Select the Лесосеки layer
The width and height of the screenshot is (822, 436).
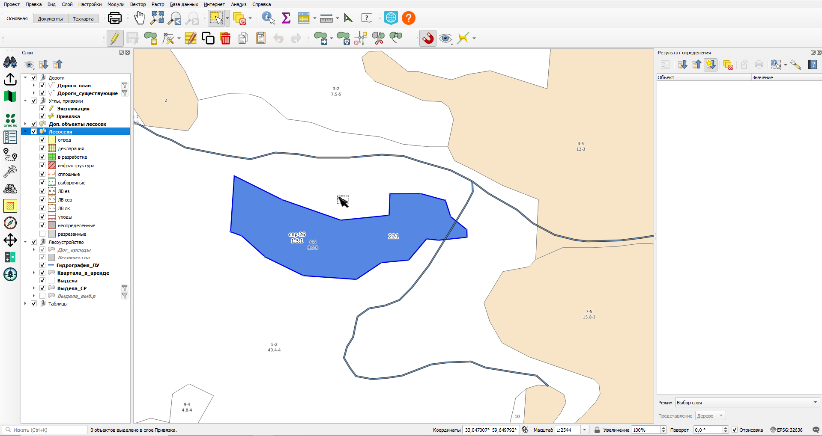60,132
